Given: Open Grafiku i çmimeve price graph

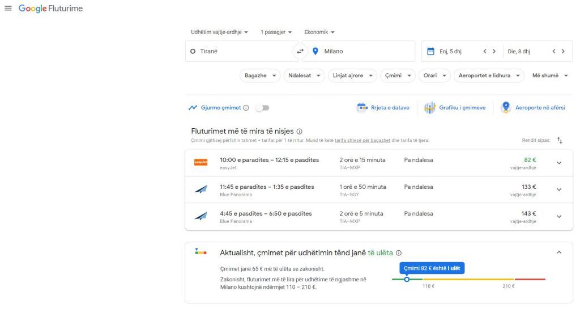Looking at the screenshot, I should tap(455, 108).
